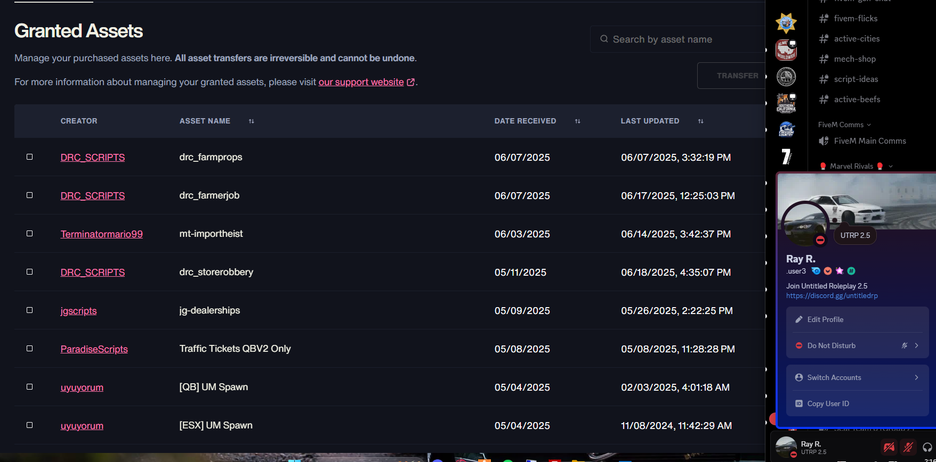Open the Southern California Roleplay server icon
Viewport: 936px width, 462px height.
(786, 103)
